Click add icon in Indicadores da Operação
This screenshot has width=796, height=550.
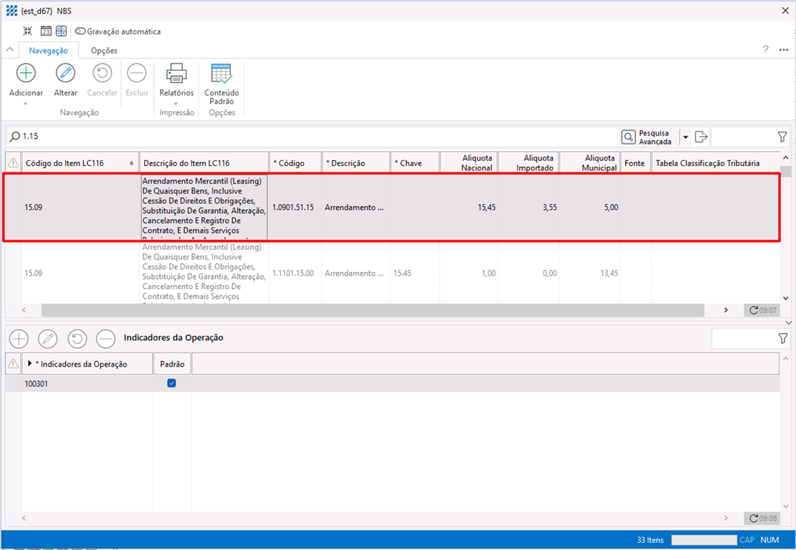pyautogui.click(x=18, y=338)
